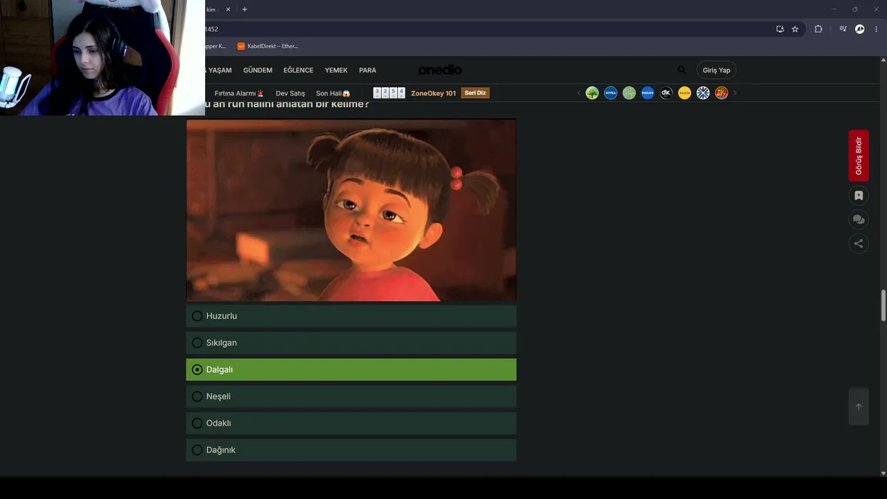Select the Huzurlu answer option
The width and height of the screenshot is (887, 499).
tap(351, 316)
